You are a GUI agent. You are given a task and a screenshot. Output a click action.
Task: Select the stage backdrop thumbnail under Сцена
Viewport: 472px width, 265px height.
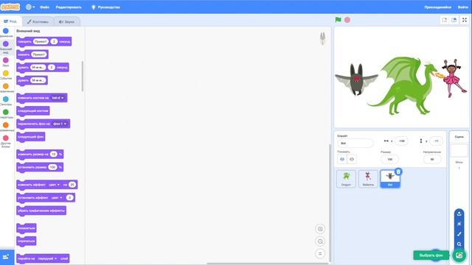(459, 150)
